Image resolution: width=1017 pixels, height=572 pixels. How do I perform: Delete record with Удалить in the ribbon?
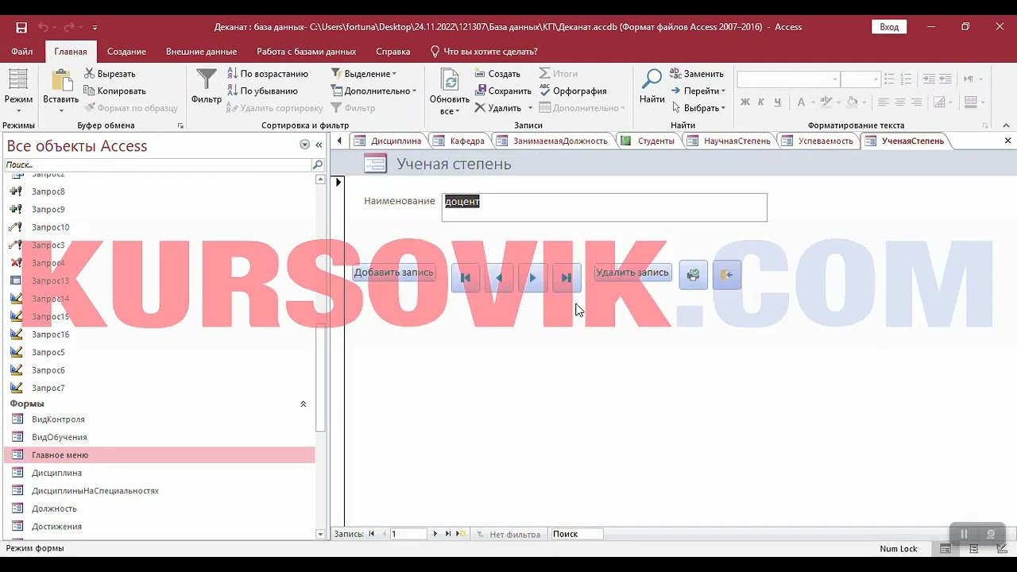pyautogui.click(x=498, y=108)
